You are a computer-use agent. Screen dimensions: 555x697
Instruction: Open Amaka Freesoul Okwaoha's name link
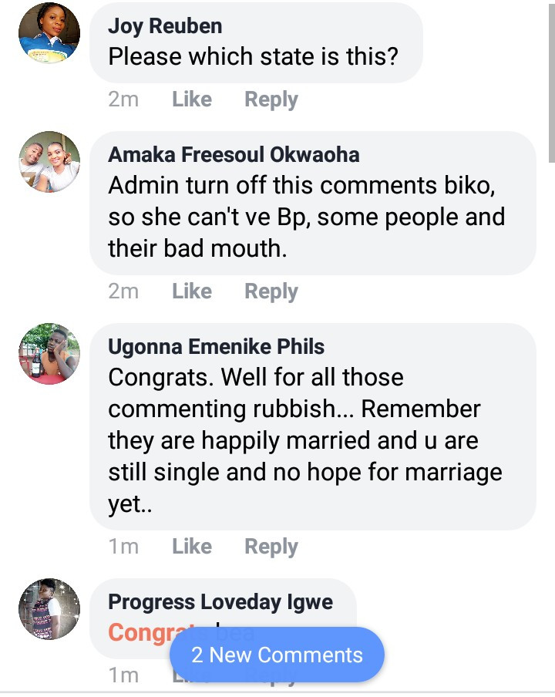tap(234, 154)
